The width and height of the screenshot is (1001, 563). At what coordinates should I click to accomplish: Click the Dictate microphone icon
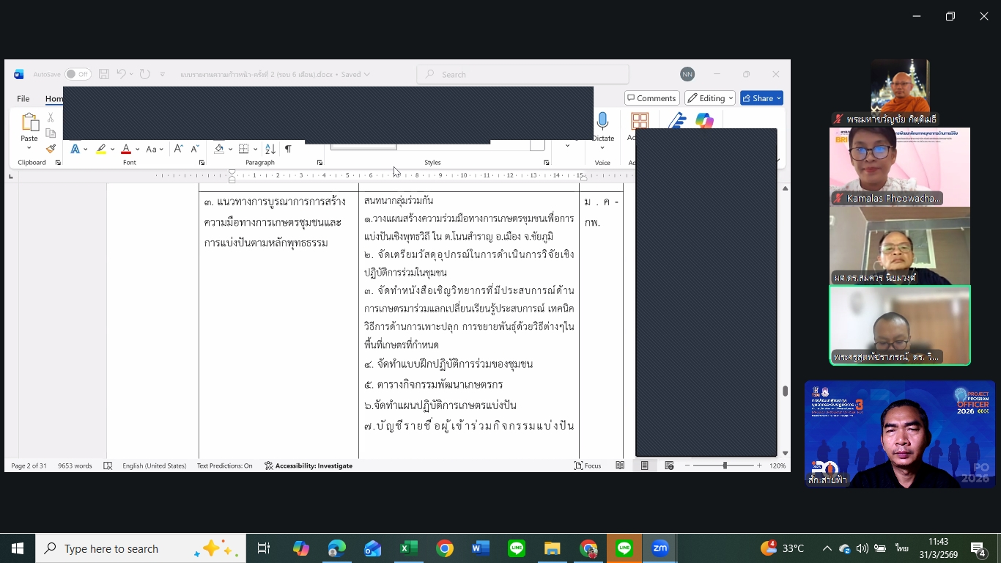click(602, 122)
